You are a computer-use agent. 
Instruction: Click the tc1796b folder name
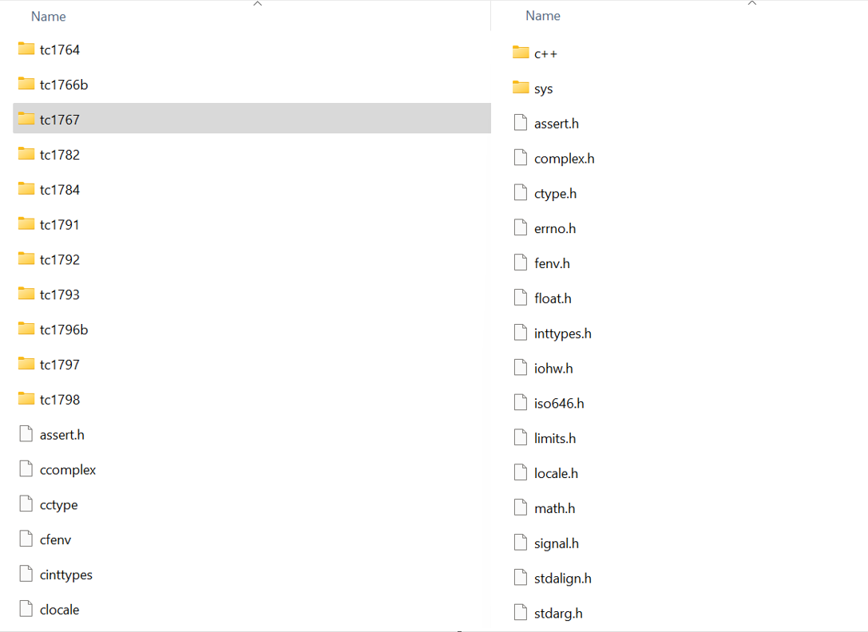pyautogui.click(x=64, y=330)
